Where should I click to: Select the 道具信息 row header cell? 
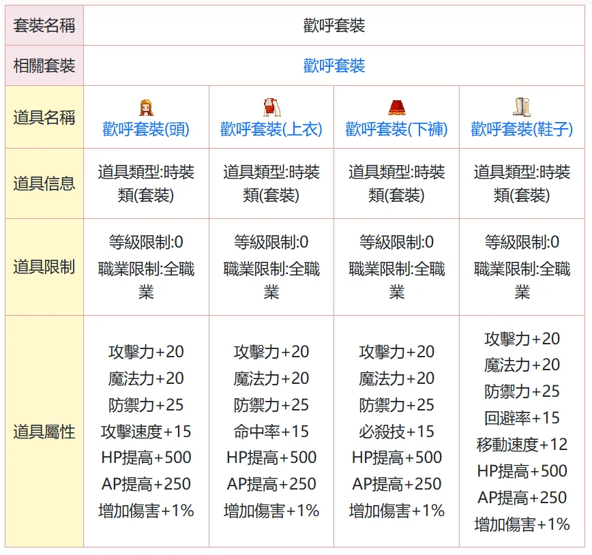click(44, 184)
